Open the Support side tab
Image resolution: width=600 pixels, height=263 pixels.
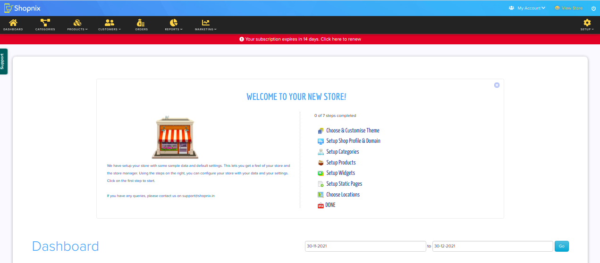pos(3,61)
